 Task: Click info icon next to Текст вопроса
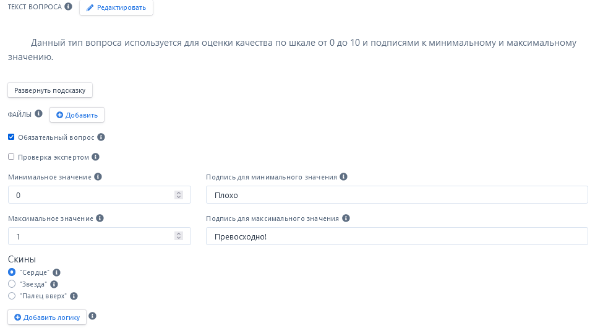[x=69, y=7]
